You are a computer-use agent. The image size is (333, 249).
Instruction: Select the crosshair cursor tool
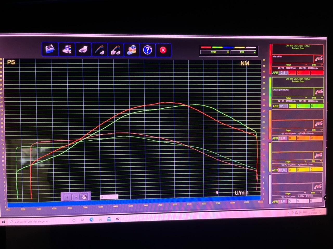tap(67, 197)
